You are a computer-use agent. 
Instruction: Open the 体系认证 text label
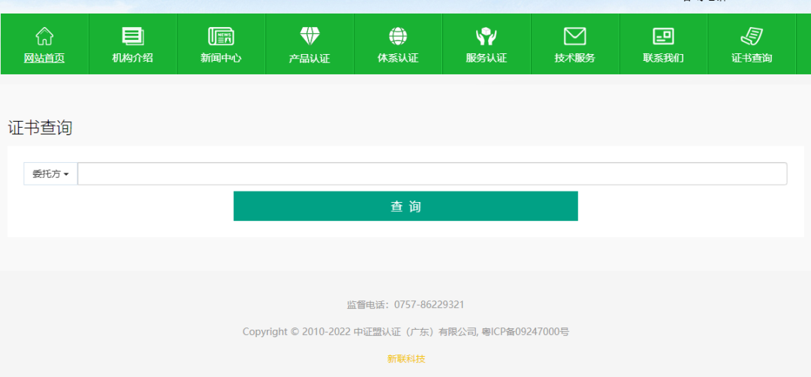[398, 58]
